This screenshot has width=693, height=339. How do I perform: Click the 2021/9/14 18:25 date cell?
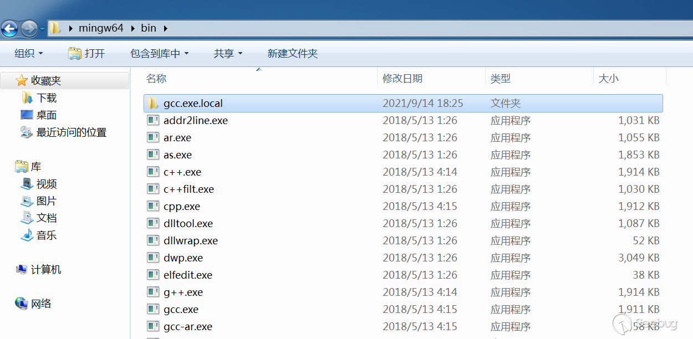(423, 103)
